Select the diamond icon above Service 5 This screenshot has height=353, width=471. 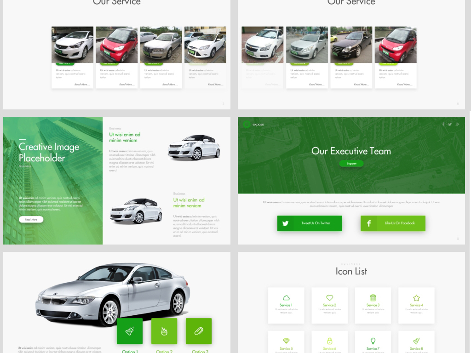[x=286, y=341]
